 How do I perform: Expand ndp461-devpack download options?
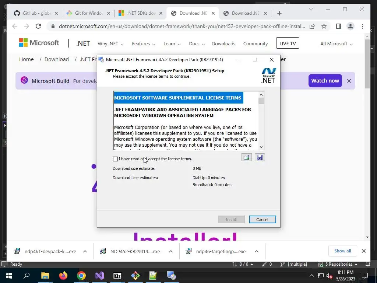[85, 251]
